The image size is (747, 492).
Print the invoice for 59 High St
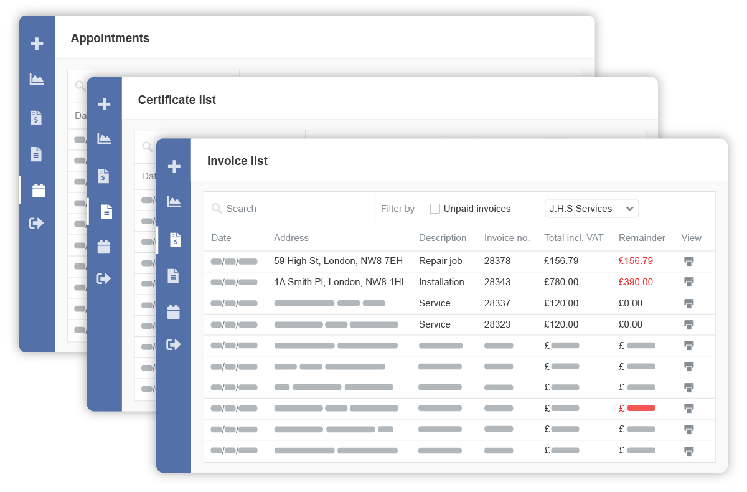click(x=689, y=261)
